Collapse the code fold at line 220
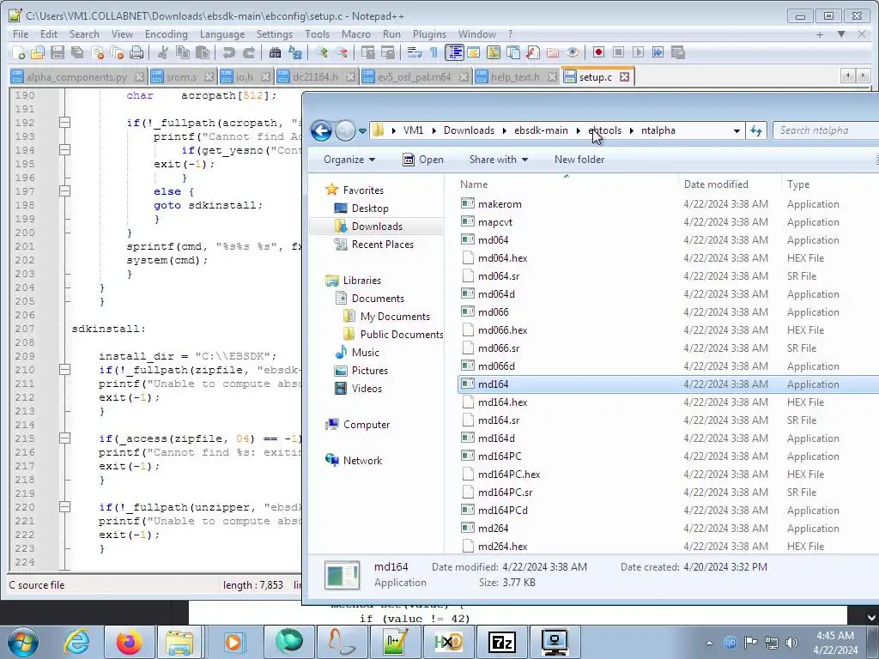The height and width of the screenshot is (659, 879). (65, 506)
